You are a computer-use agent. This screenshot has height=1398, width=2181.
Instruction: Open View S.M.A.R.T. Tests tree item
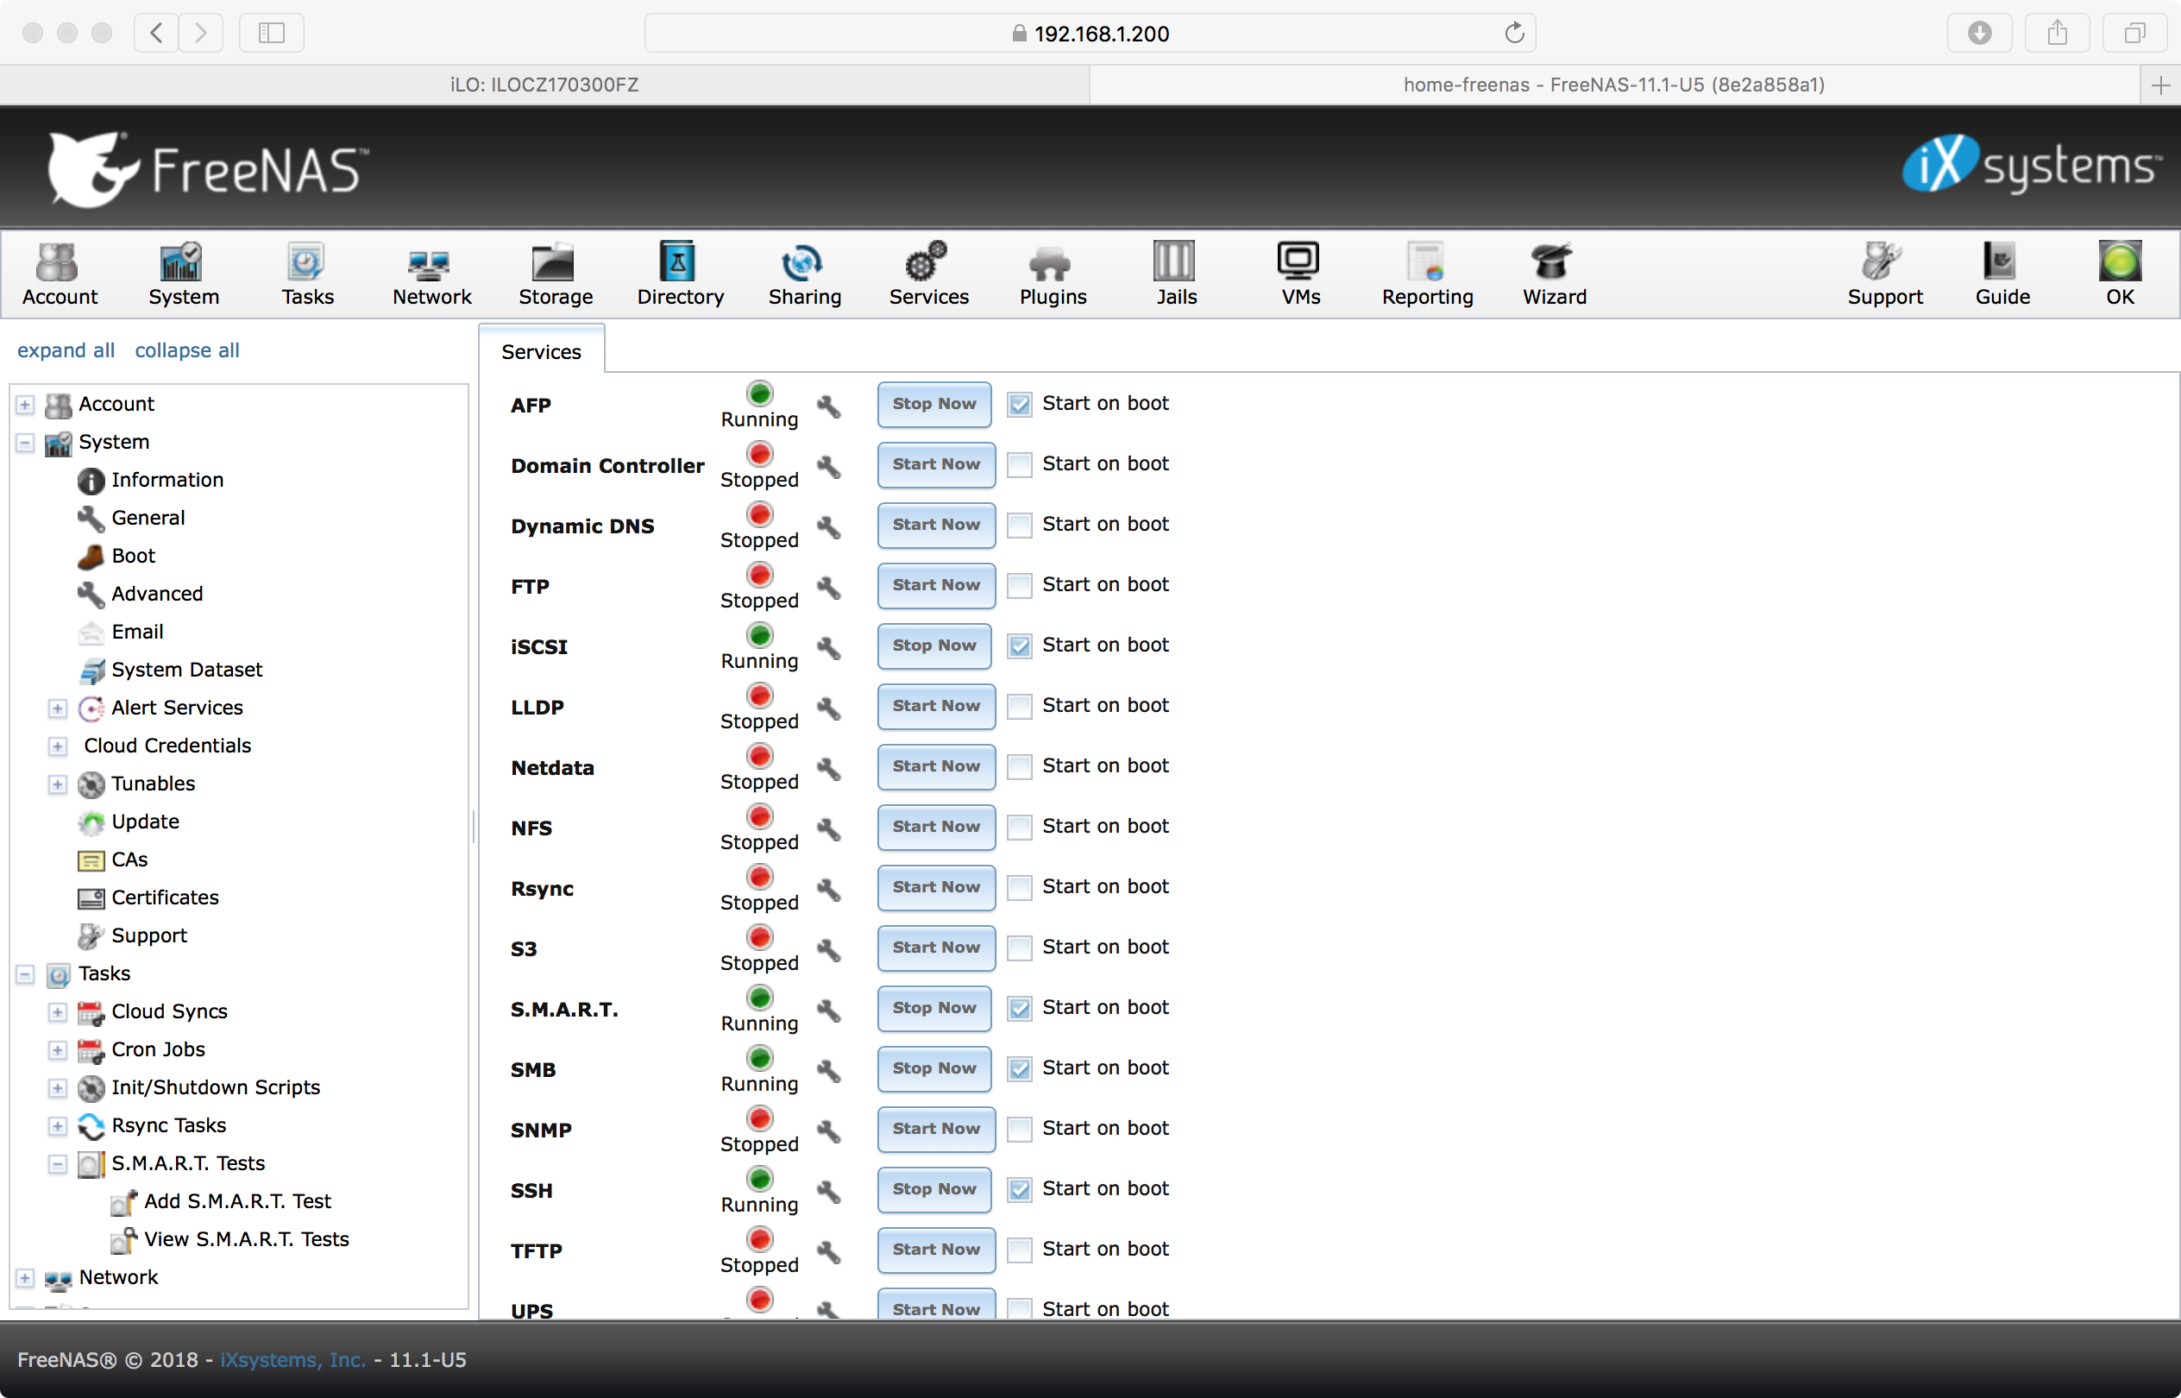(246, 1239)
